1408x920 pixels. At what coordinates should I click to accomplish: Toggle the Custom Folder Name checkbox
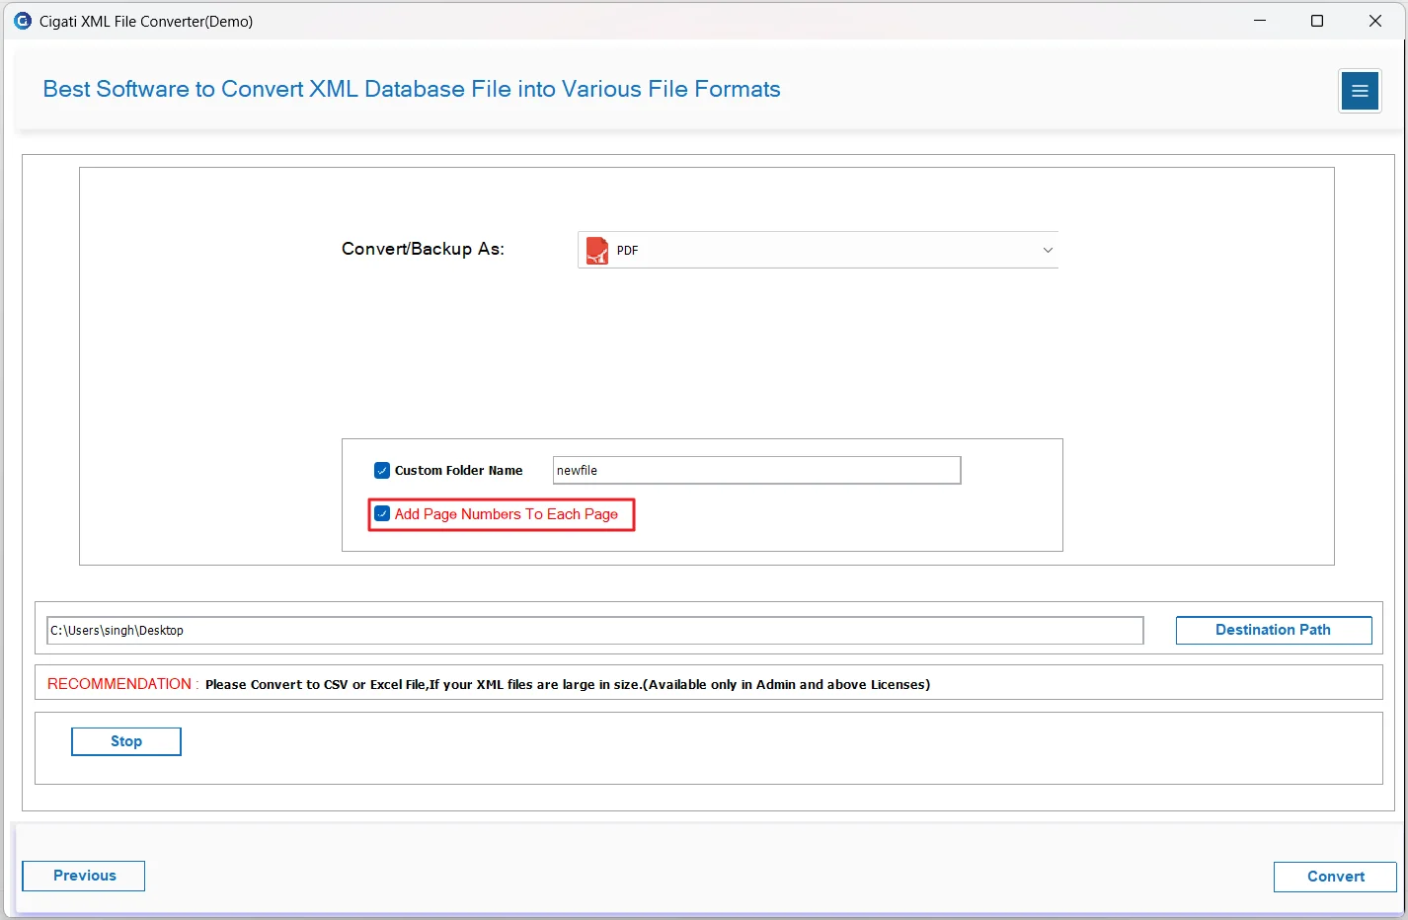382,471
